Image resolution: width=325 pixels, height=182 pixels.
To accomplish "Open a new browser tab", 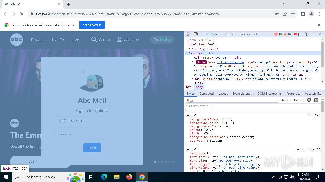I will (x=69, y=4).
